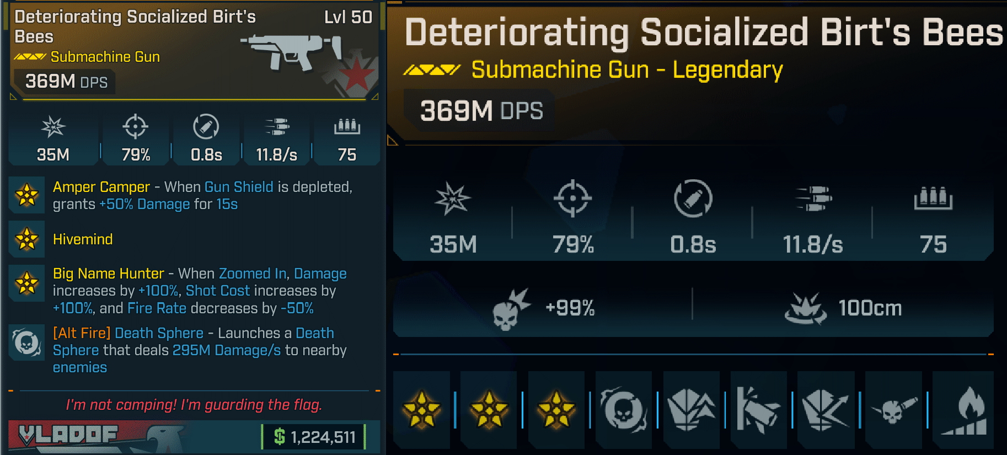Image resolution: width=1007 pixels, height=455 pixels.
Task: Click the Amper Camper star perk icon
Action: [26, 195]
